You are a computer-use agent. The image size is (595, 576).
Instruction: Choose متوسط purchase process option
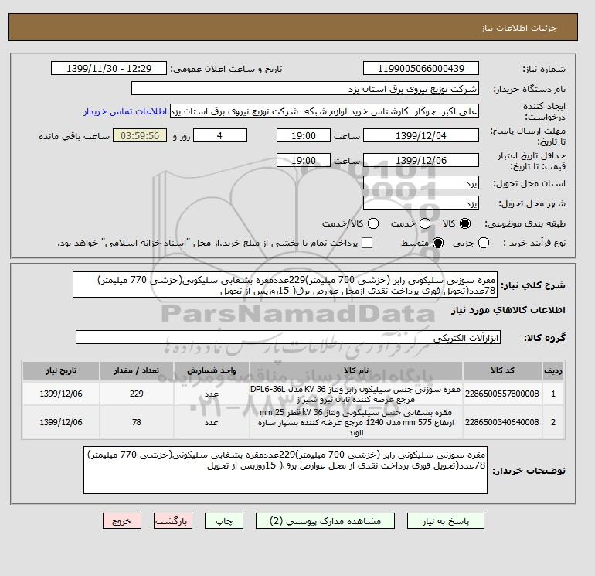pos(438,243)
